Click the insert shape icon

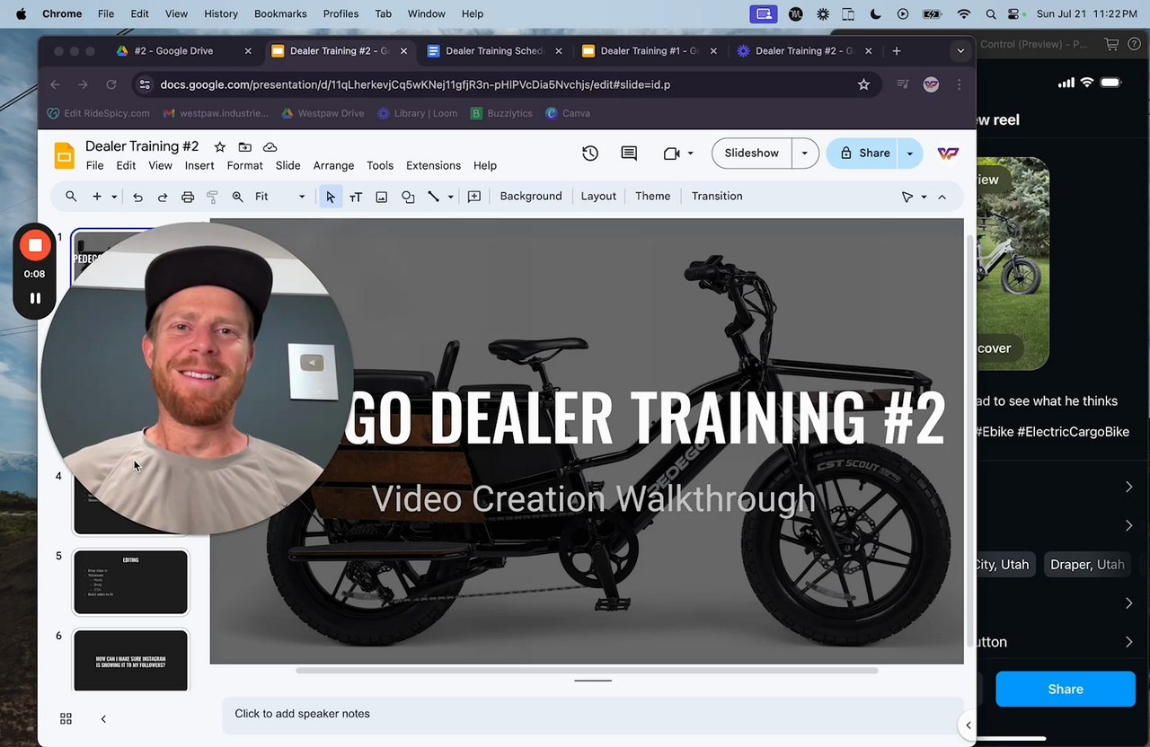pos(408,197)
